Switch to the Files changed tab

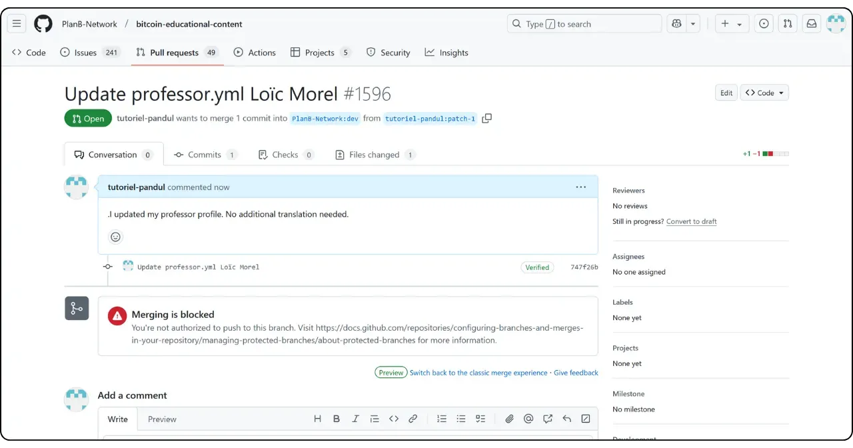tap(375, 155)
